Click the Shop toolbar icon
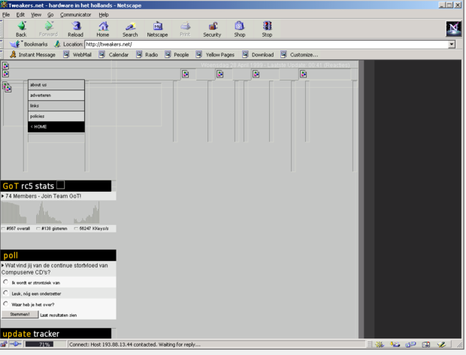The image size is (466, 355). [240, 29]
